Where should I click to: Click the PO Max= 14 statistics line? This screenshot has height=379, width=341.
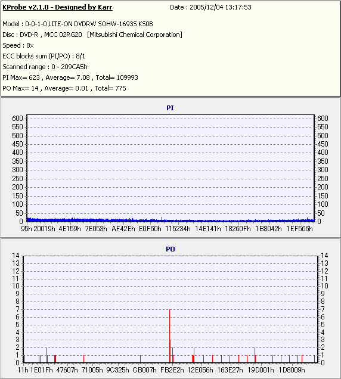click(64, 88)
